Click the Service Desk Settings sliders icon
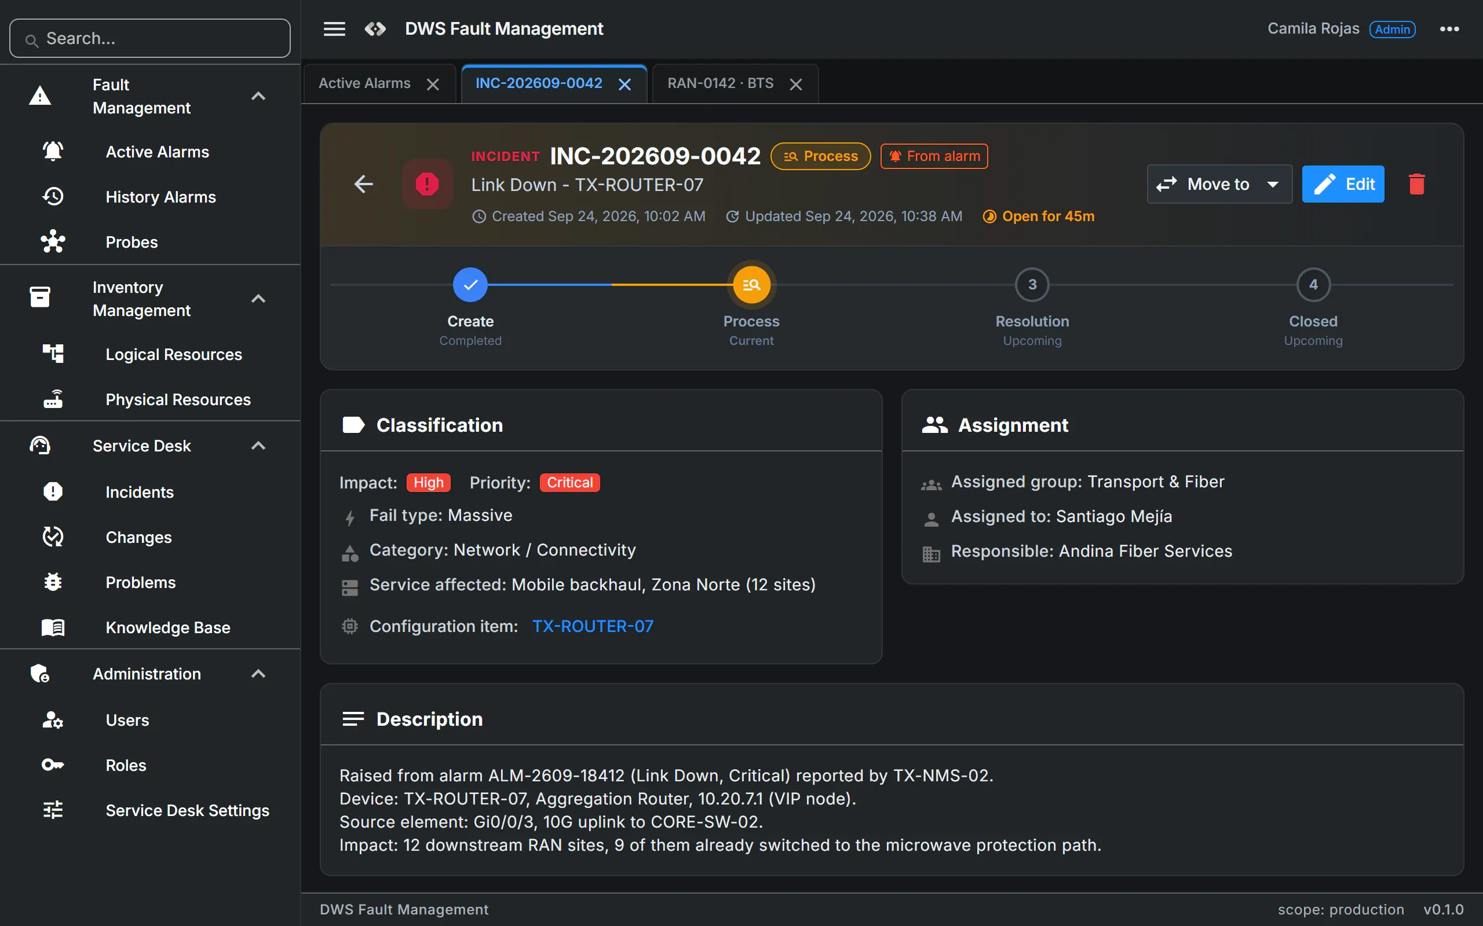Viewport: 1483px width, 926px height. point(53,810)
